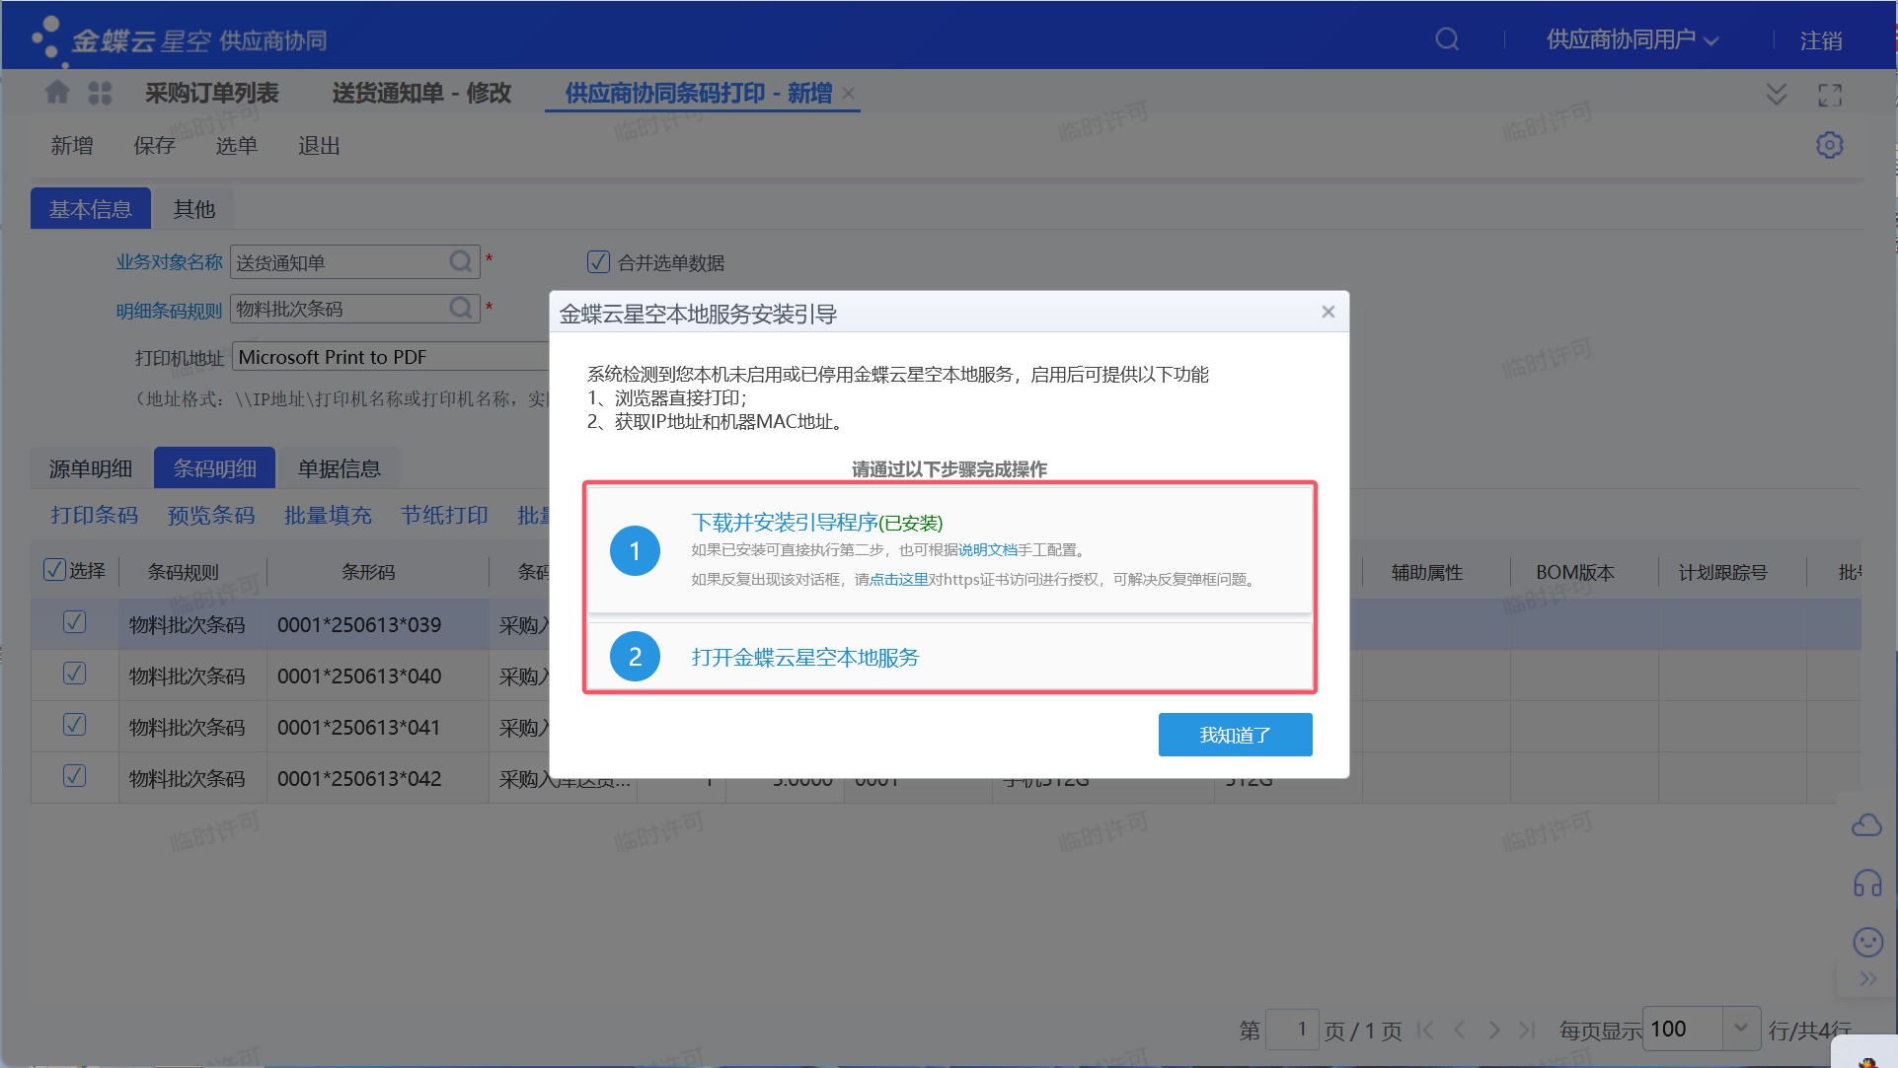1898x1068 pixels.
Task: Click the BOM版本 column header
Action: (1575, 573)
